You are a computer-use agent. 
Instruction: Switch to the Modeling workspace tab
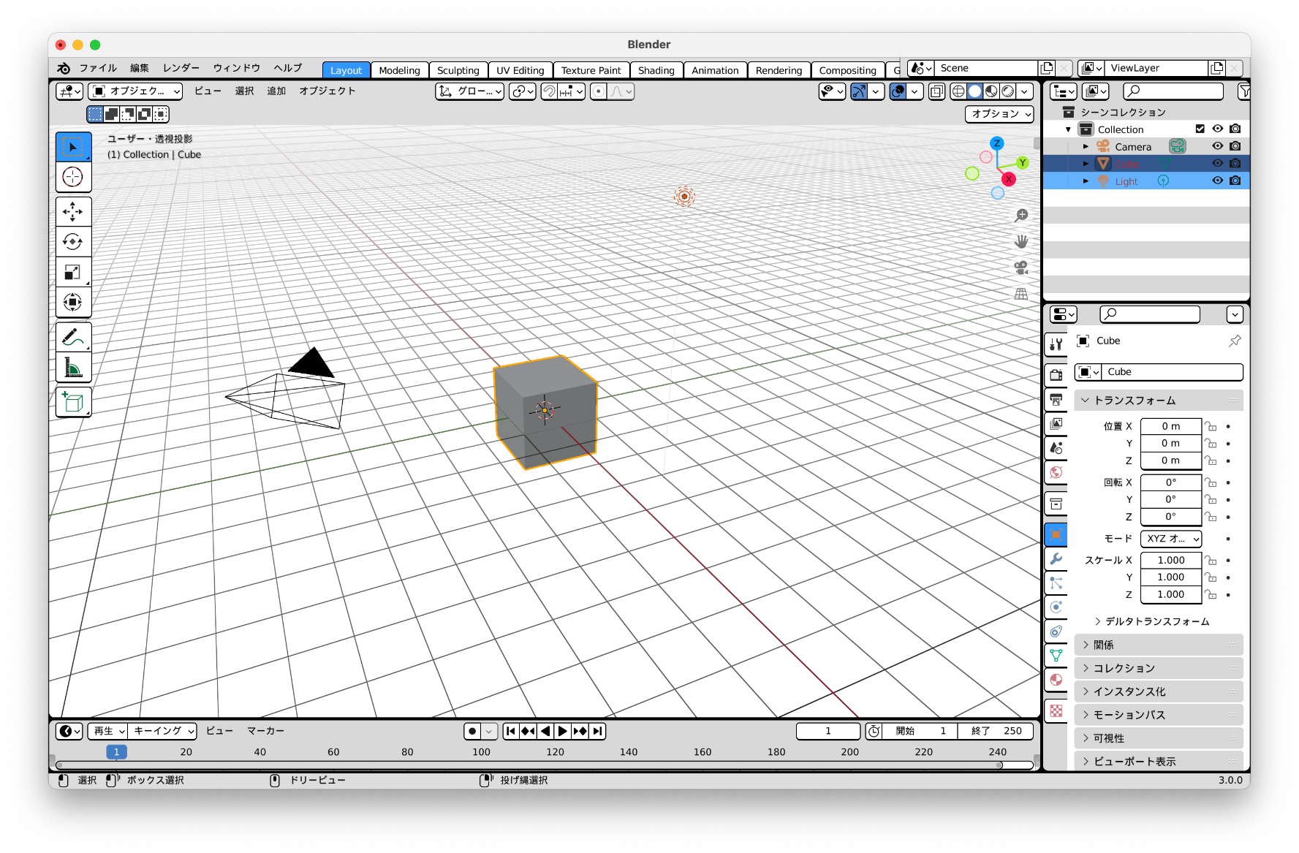pos(399,70)
